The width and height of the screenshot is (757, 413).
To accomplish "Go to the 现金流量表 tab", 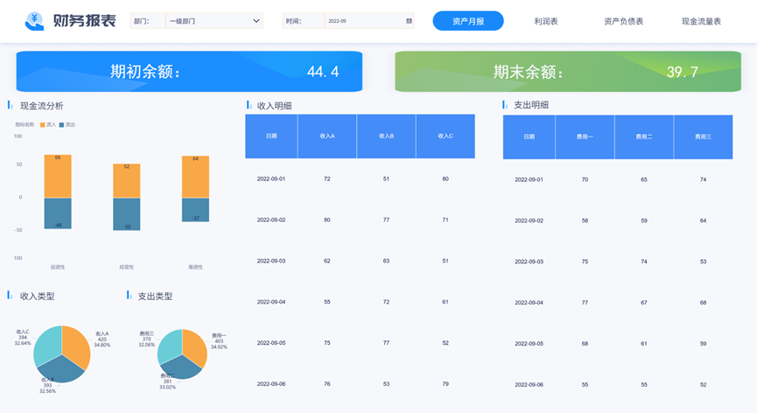I will [x=701, y=21].
